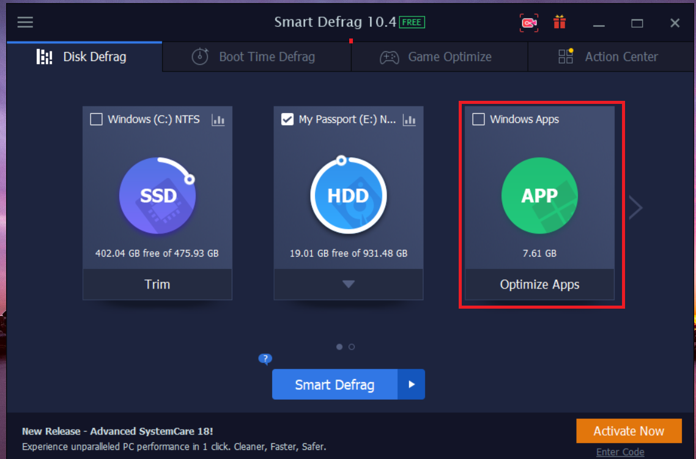The height and width of the screenshot is (459, 696).
Task: Open disk analysis chart for Windows (C:)
Action: pyautogui.click(x=218, y=120)
